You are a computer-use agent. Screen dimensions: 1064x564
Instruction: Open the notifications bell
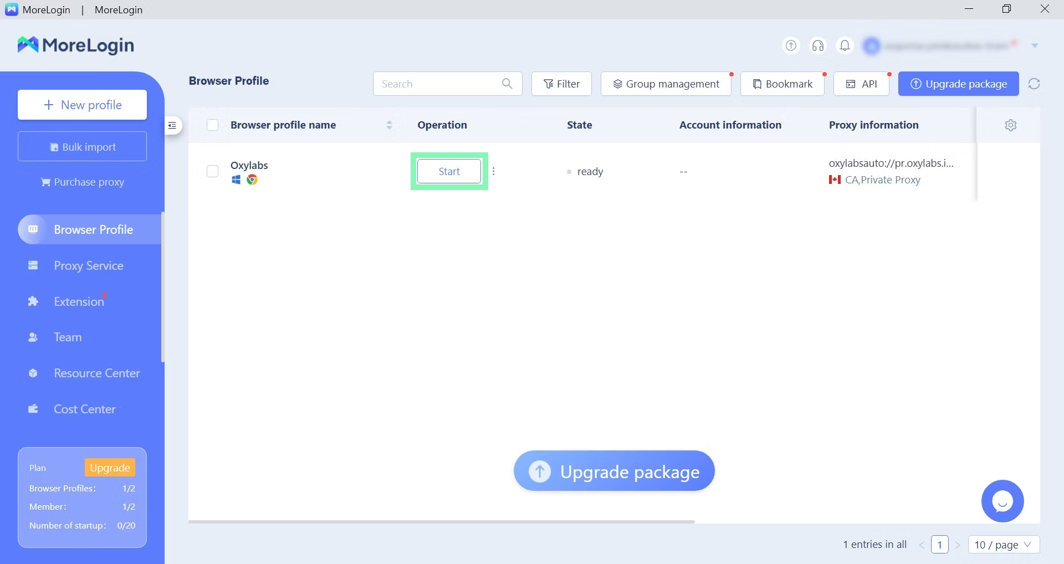click(845, 45)
